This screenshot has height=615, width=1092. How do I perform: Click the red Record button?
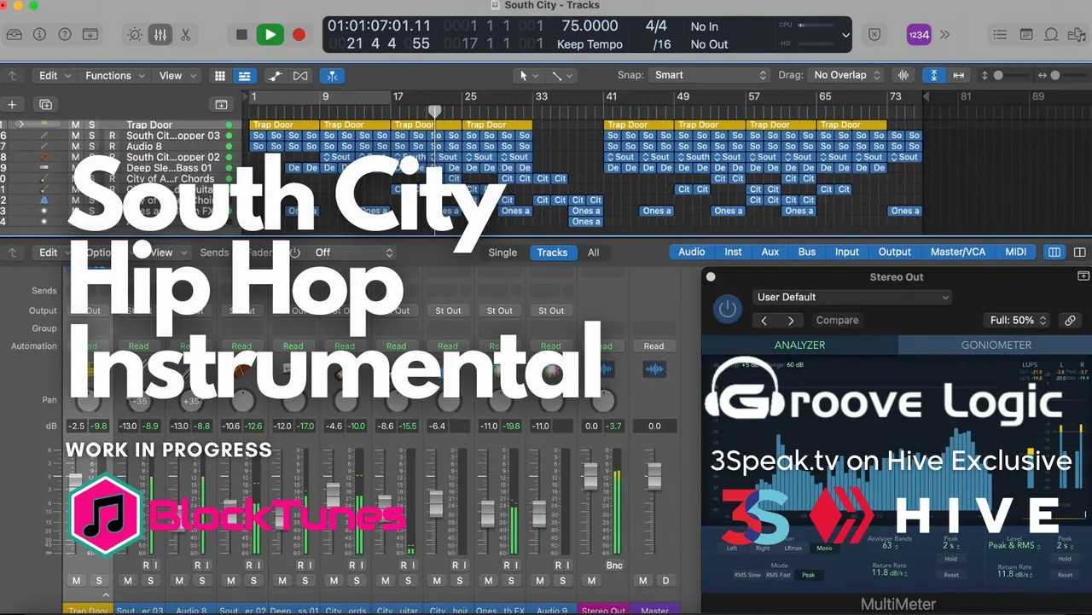[x=299, y=35]
